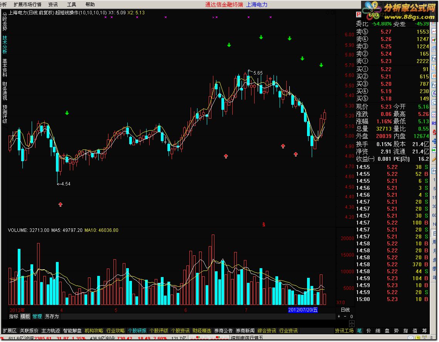Click the red $ marker on chart
This screenshot has height=342, width=439.
(264, 225)
